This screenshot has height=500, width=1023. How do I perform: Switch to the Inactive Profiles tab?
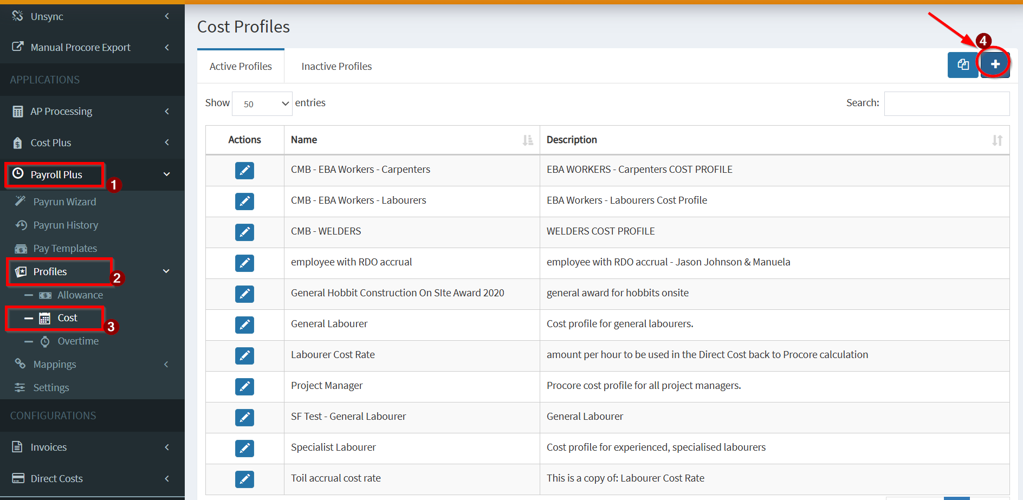point(336,67)
